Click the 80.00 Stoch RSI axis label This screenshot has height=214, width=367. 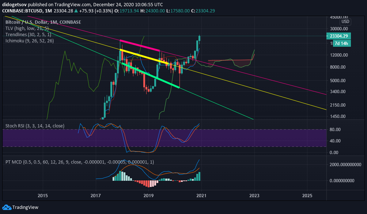coord(335,129)
